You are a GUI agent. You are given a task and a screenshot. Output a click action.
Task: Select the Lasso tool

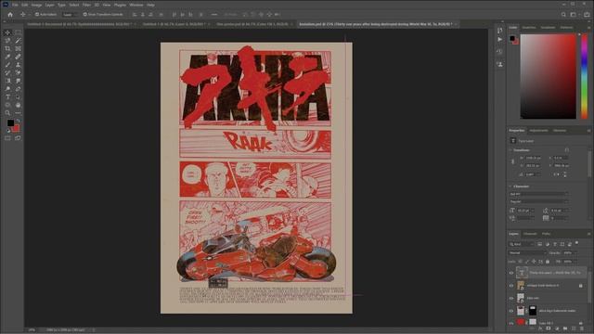[x=7, y=41]
